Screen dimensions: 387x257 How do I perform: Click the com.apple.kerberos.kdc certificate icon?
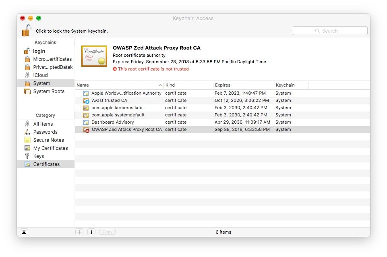point(86,108)
